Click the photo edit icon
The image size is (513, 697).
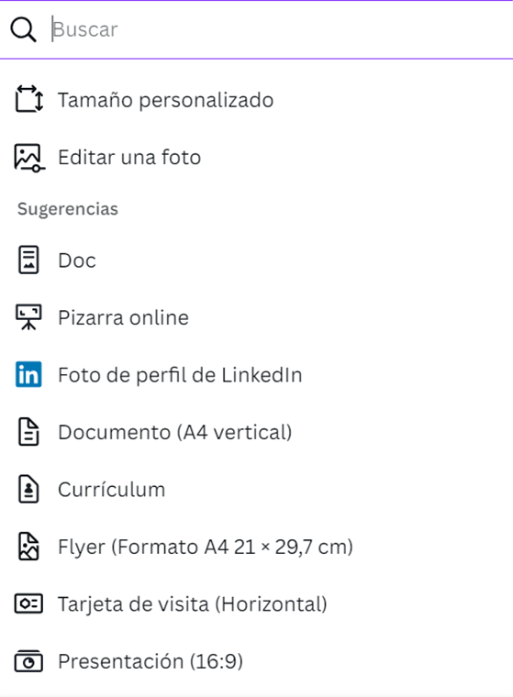[x=29, y=158]
